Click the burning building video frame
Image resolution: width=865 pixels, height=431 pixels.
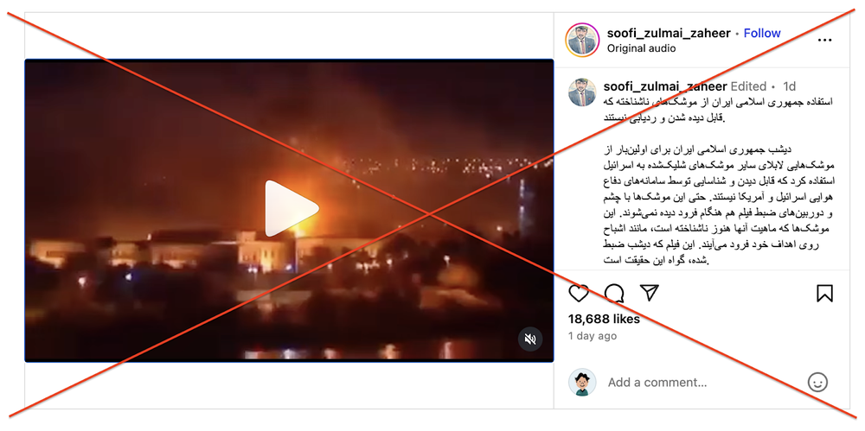[289, 211]
